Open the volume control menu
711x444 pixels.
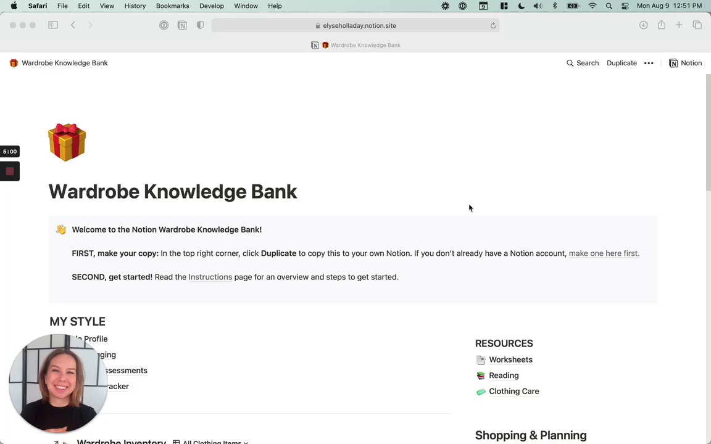click(538, 6)
